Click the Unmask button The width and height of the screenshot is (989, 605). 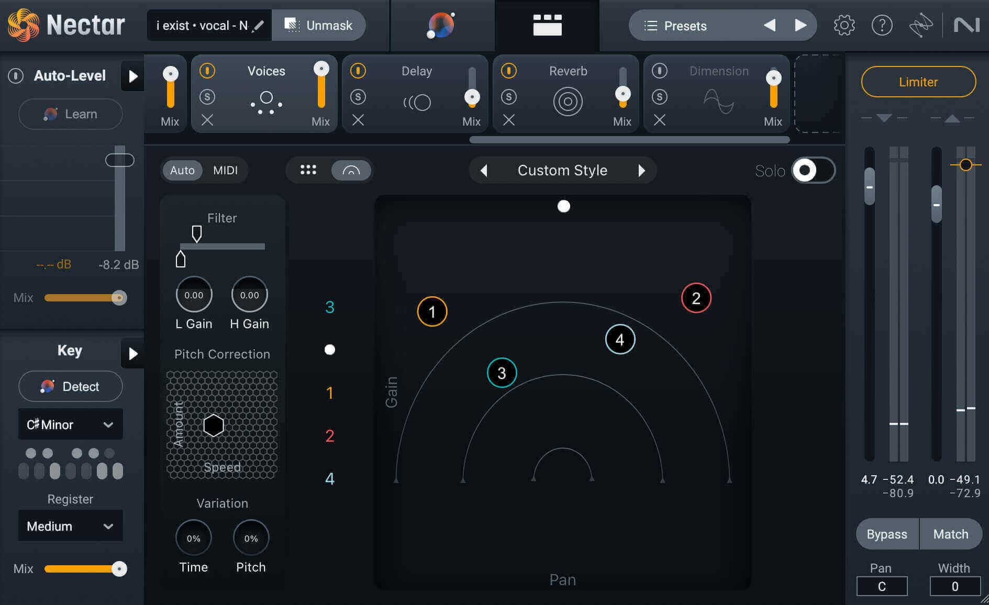318,25
